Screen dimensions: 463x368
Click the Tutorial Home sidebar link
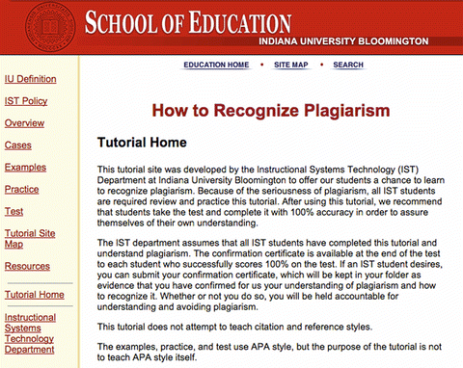(x=35, y=295)
